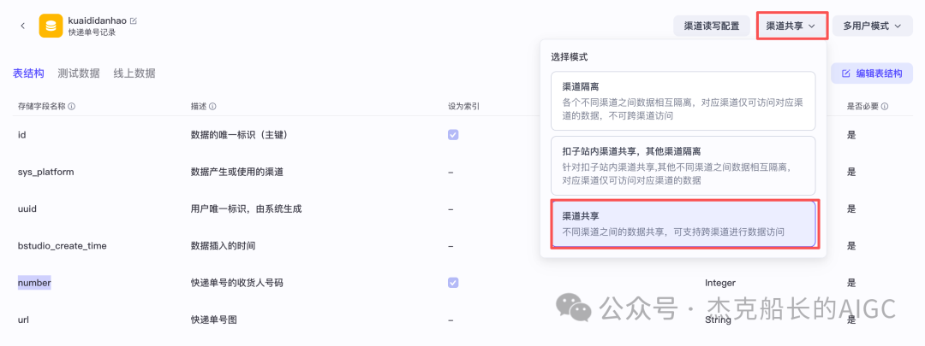This screenshot has height=346, width=925.
Task: Go back with the left arrow icon
Action: tap(22, 26)
